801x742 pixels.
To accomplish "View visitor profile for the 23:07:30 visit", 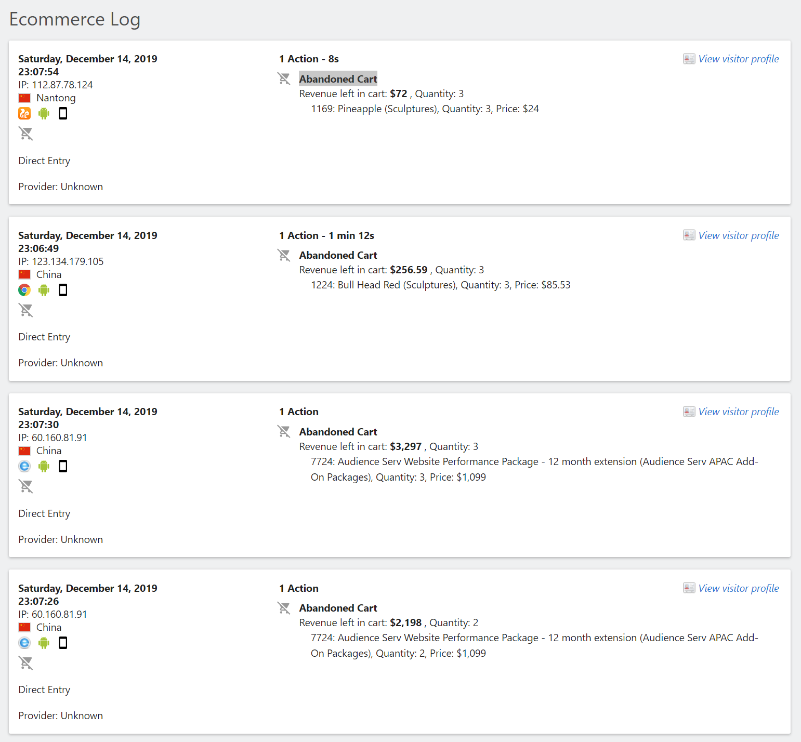I will click(738, 412).
